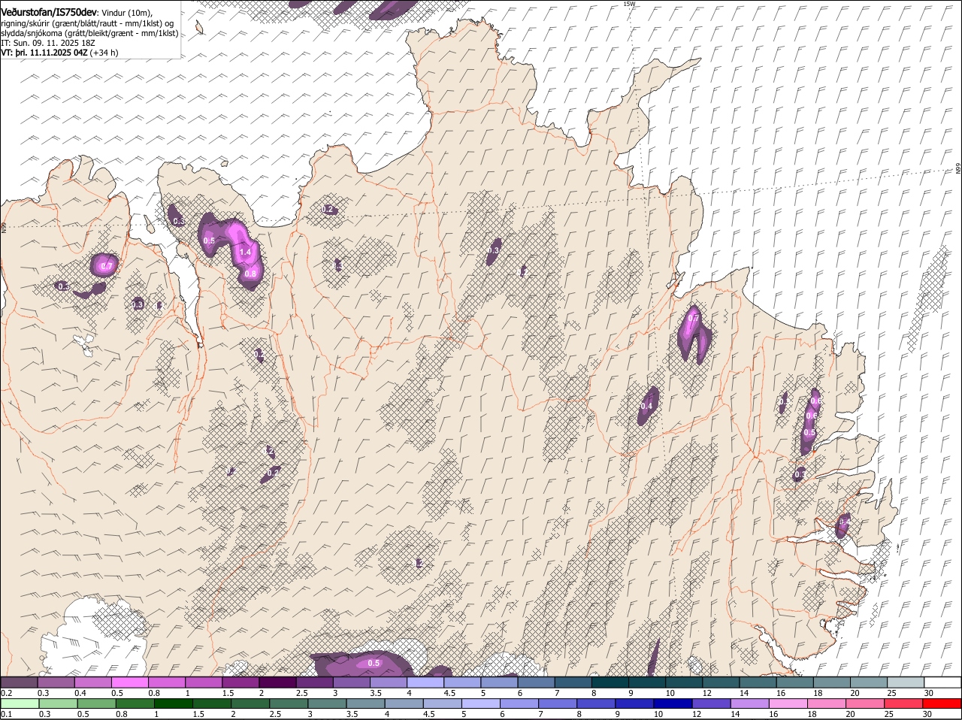
Task: Pick the bright red rain swatch after 30
Action: (942, 703)
